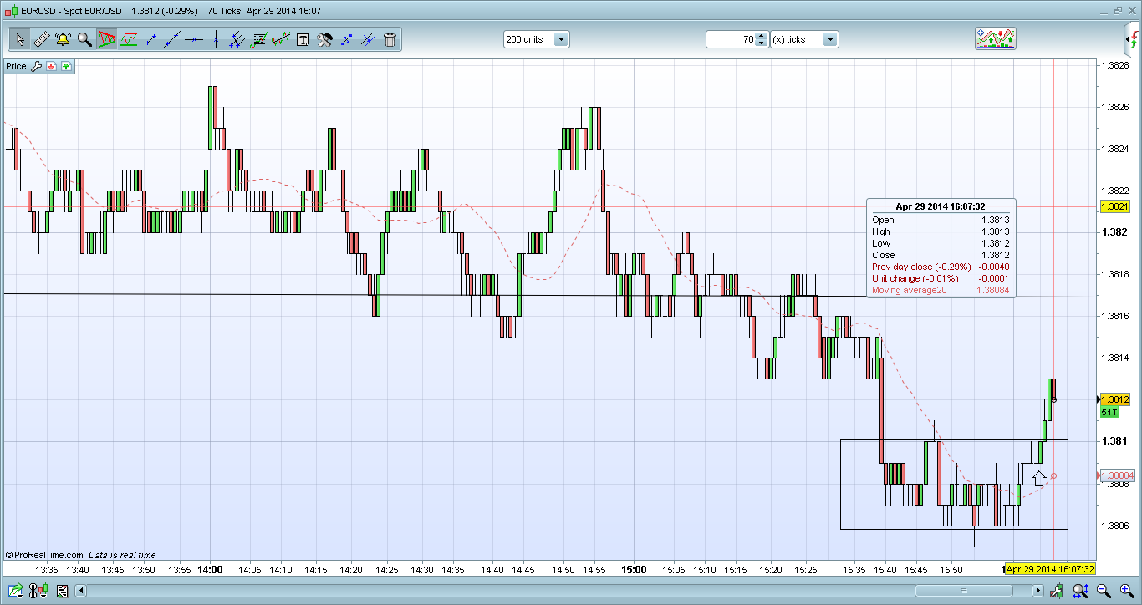Click the Price panel label

[16, 66]
